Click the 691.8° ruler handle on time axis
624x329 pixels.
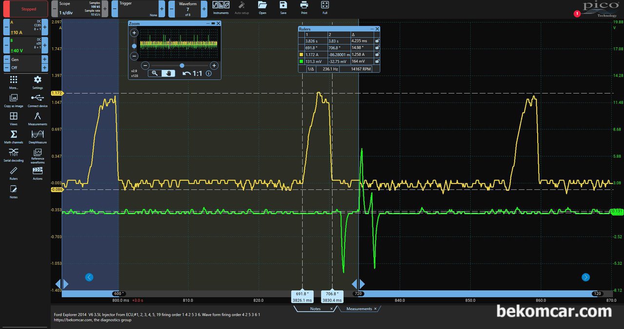pos(302,297)
